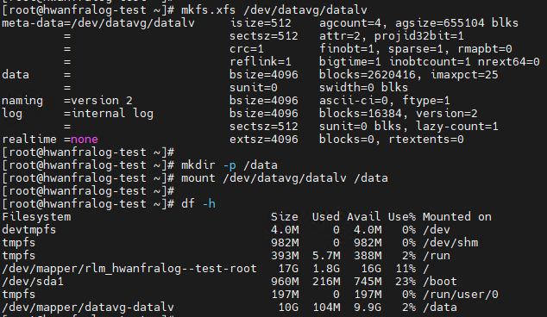Click the 'swidth=0 blks' text
Screen dimensions: 547x317
(363, 88)
